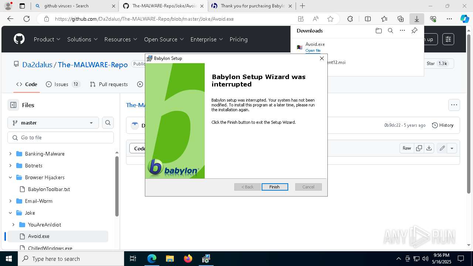Click the file search magnifier button
473x266 pixels.
pos(108,123)
